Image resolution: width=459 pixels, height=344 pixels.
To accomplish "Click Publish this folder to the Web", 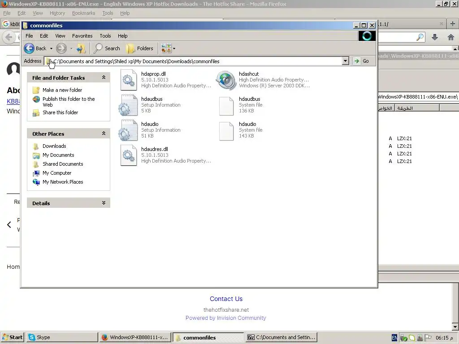I will coord(69,102).
